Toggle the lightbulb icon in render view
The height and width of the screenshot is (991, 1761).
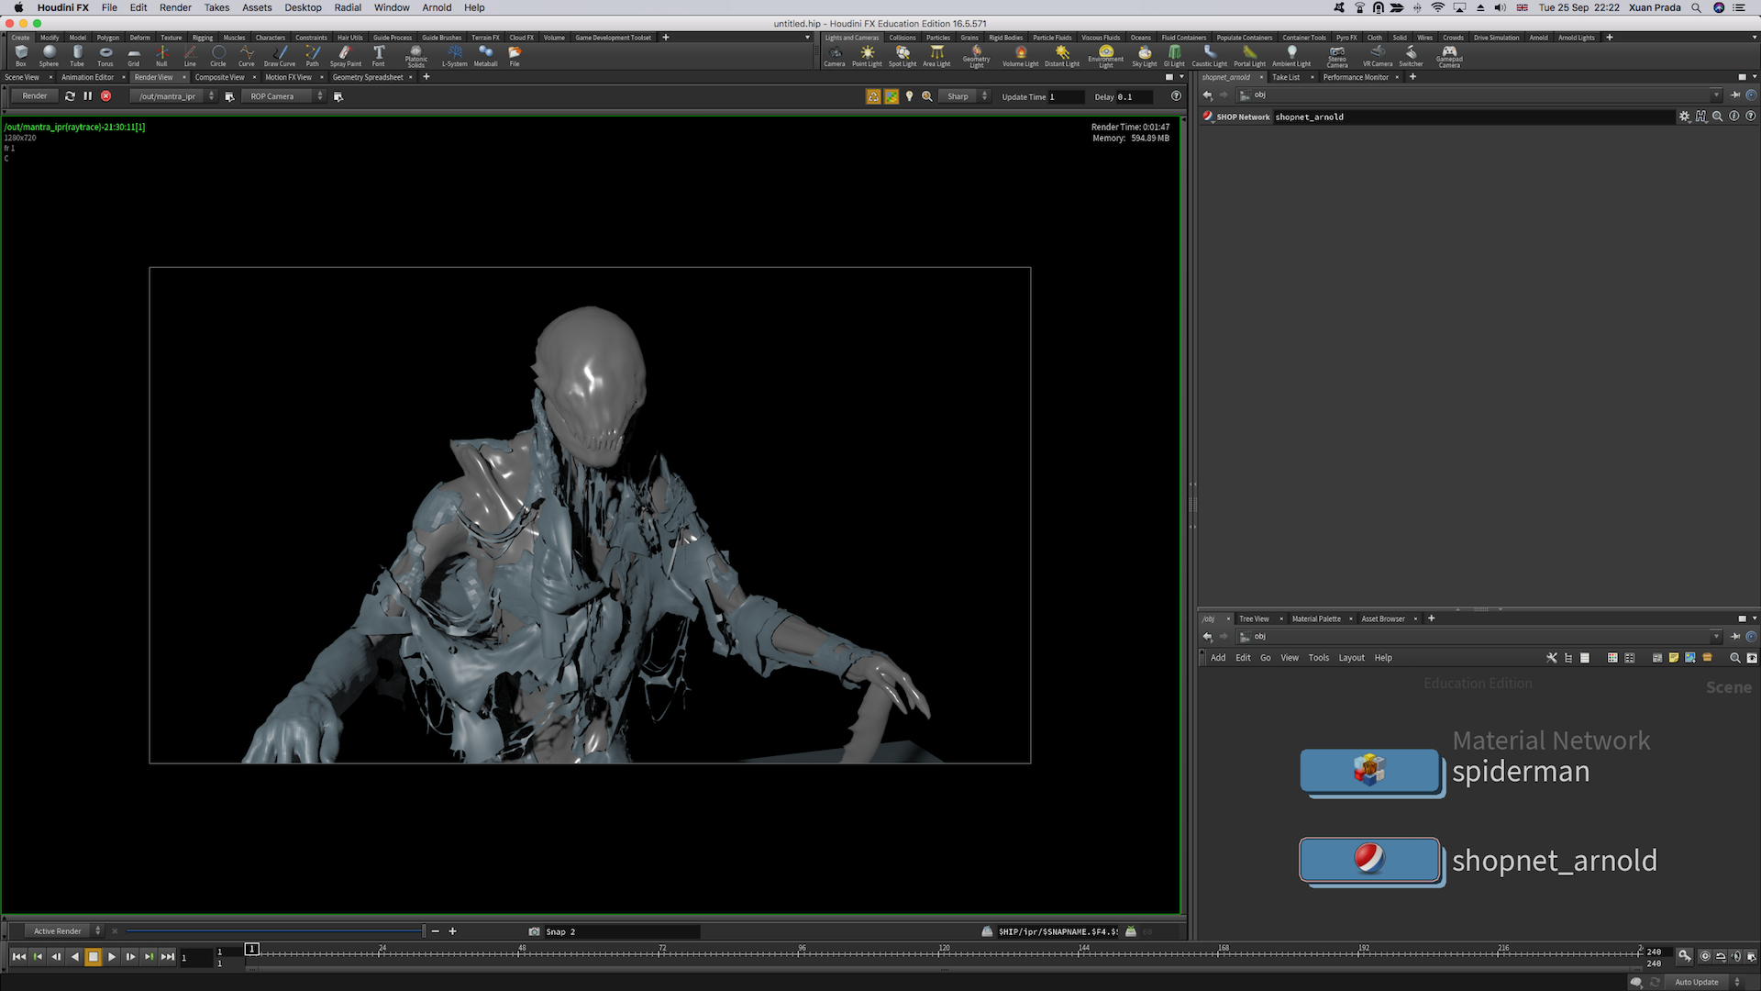click(x=909, y=95)
